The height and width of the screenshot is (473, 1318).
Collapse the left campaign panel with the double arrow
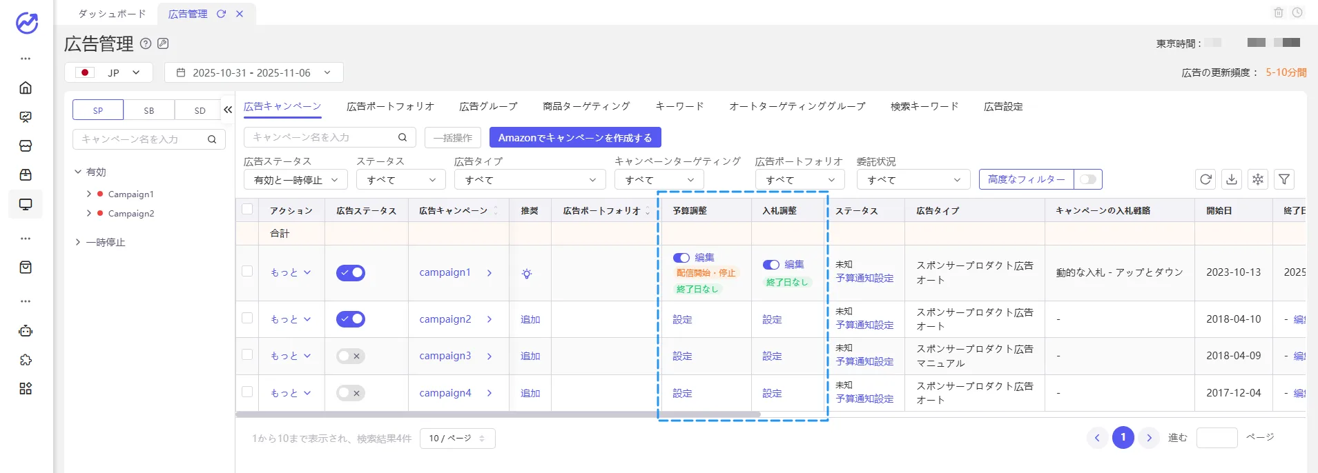tap(228, 110)
